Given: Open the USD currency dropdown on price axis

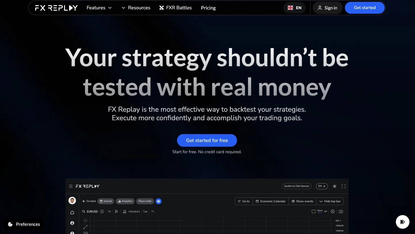Looking at the screenshot, I should 338,221.
